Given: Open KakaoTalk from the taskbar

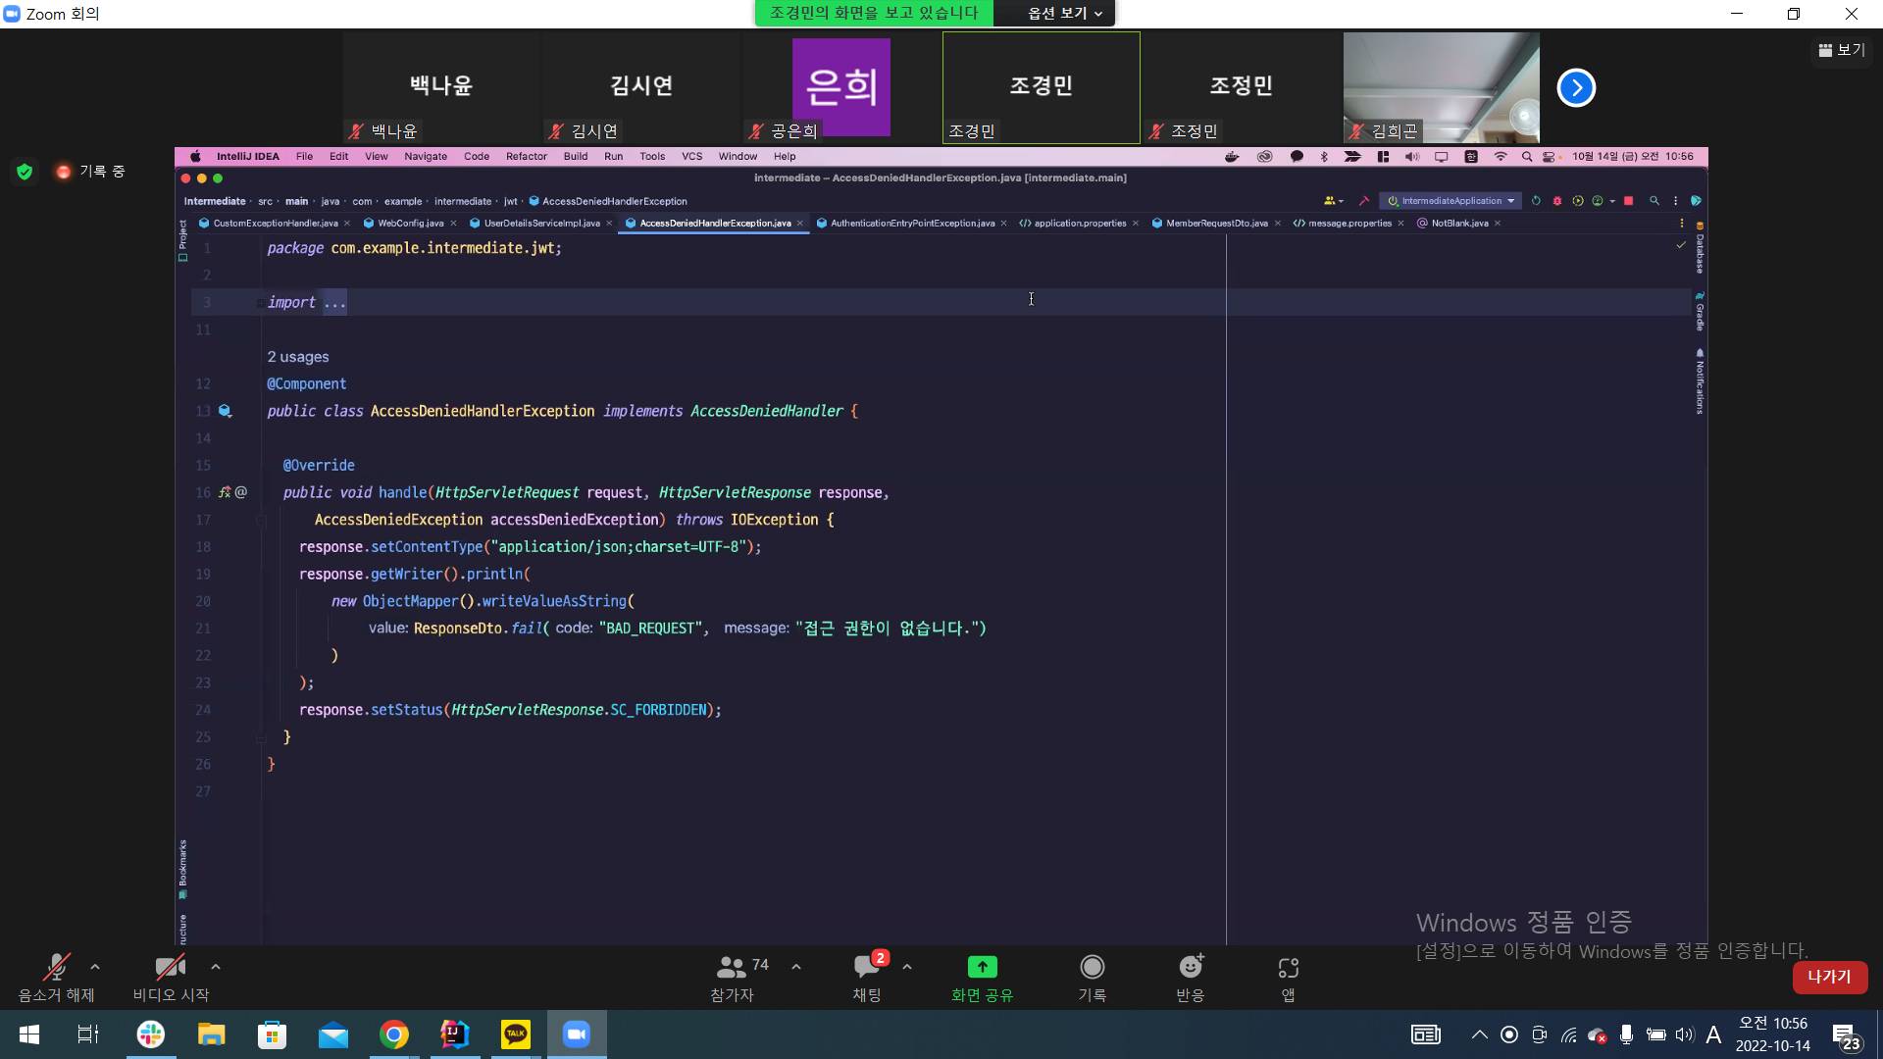Looking at the screenshot, I should tap(515, 1034).
